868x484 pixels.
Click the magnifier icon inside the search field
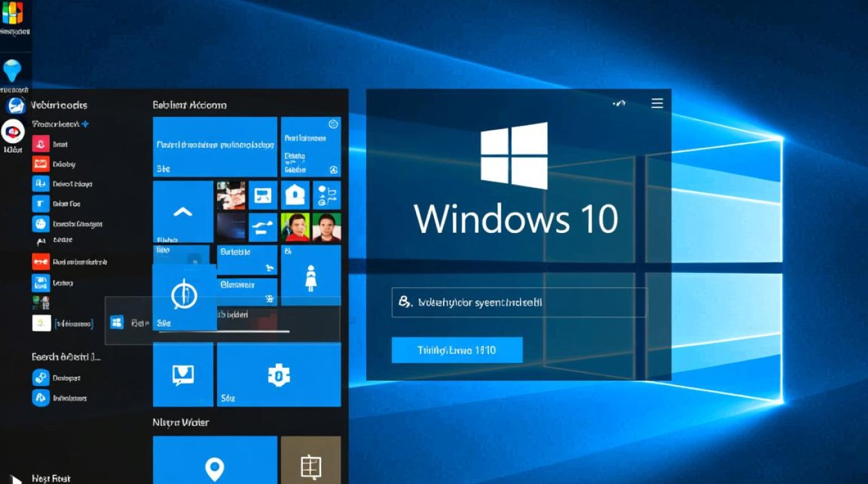click(405, 301)
